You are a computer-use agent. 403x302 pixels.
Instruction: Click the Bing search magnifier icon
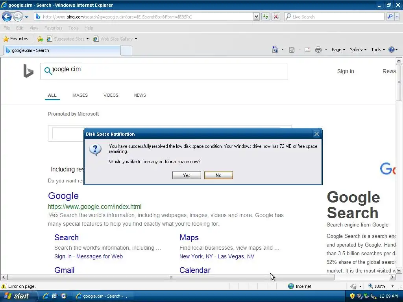point(48,71)
